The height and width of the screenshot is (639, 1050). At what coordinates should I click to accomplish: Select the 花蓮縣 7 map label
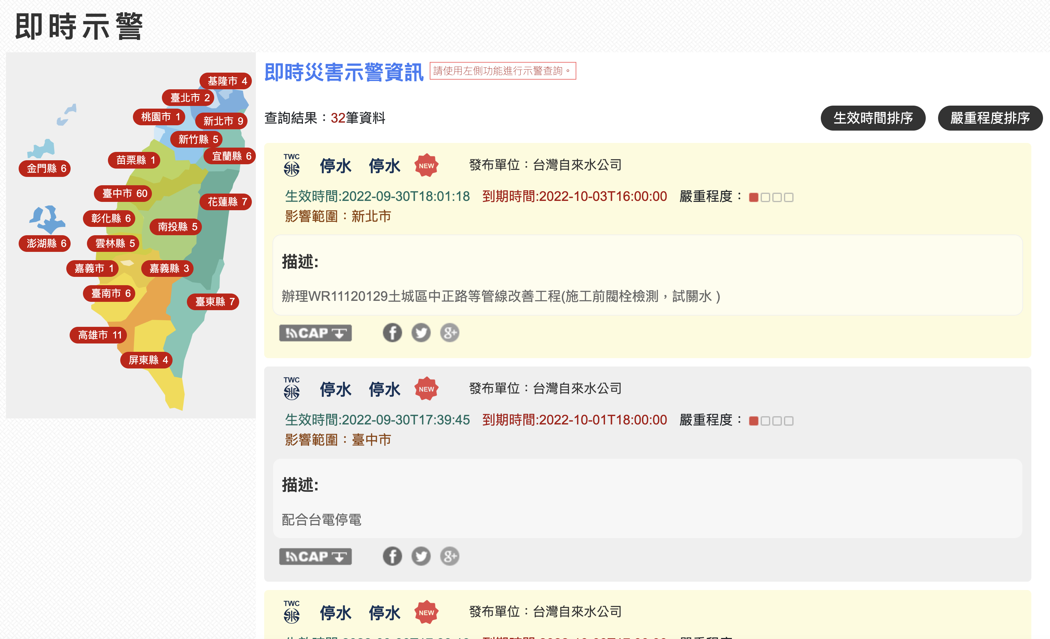pos(226,202)
